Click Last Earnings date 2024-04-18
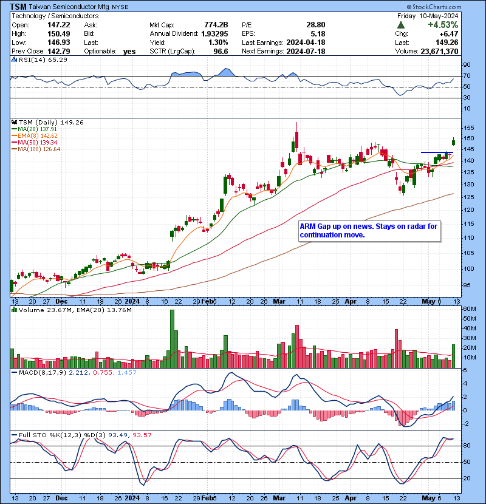The height and width of the screenshot is (504, 486). click(306, 43)
